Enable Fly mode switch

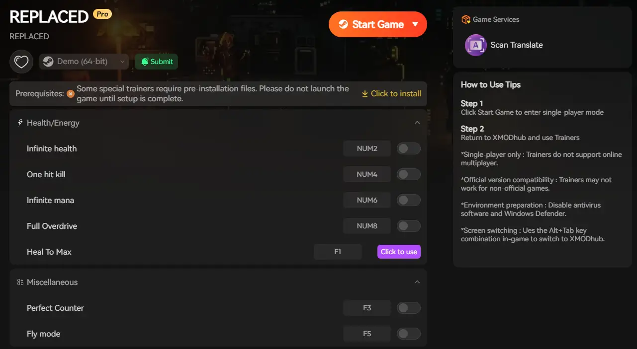(x=408, y=334)
